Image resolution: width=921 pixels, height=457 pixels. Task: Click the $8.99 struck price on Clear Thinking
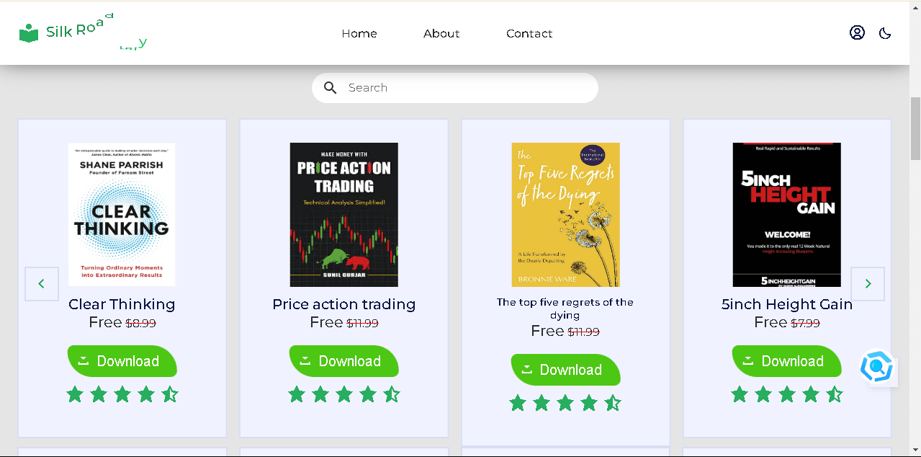140,324
